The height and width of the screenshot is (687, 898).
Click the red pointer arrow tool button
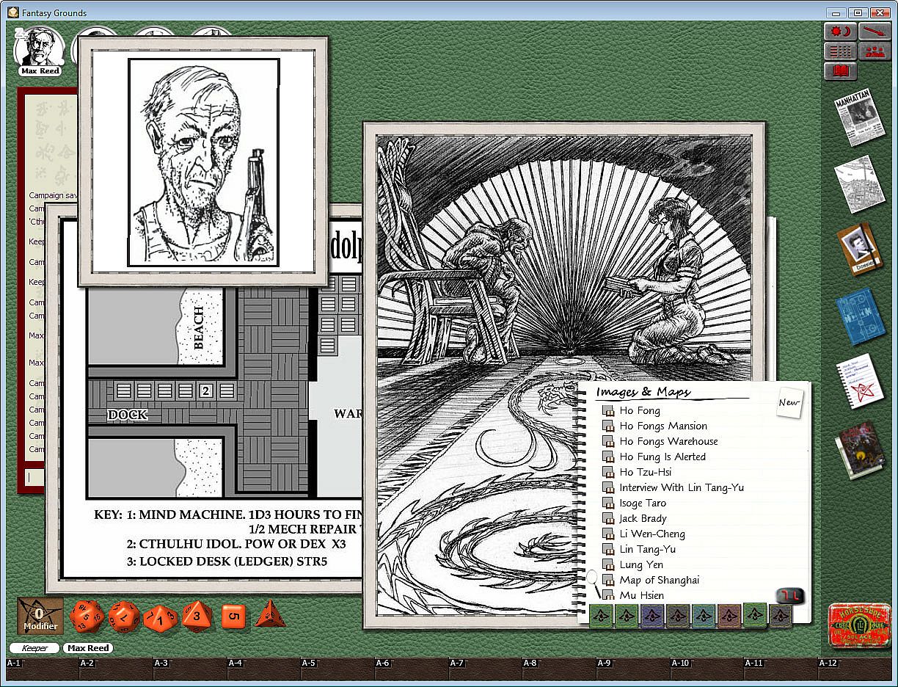pos(875,32)
